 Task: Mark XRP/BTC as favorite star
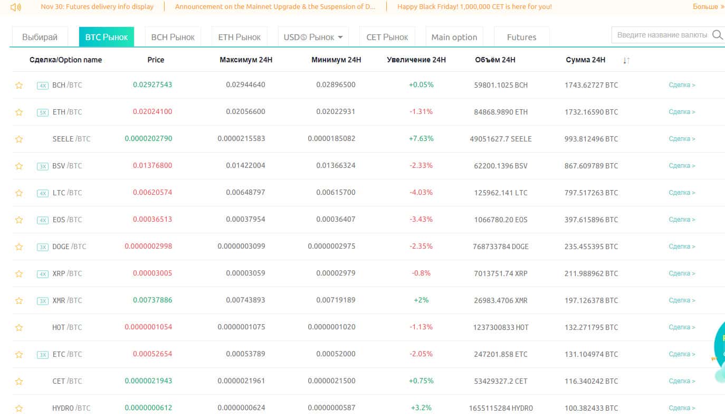tap(19, 273)
